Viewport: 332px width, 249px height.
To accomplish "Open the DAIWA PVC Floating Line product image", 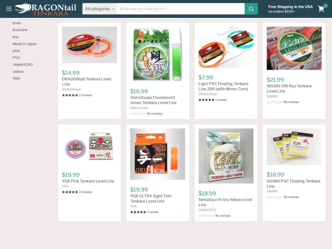I will pyautogui.click(x=294, y=147).
